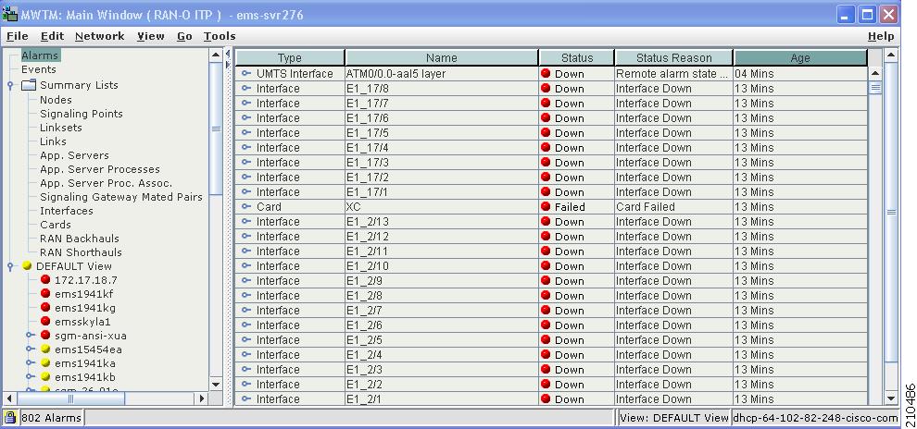The width and height of the screenshot is (917, 429).
Task: Click key icon in the XC card row
Action: [246, 206]
